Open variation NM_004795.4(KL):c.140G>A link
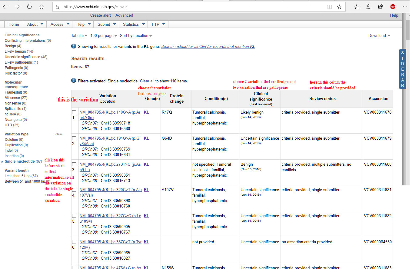412x269 pixels. pyautogui.click(x=110, y=112)
